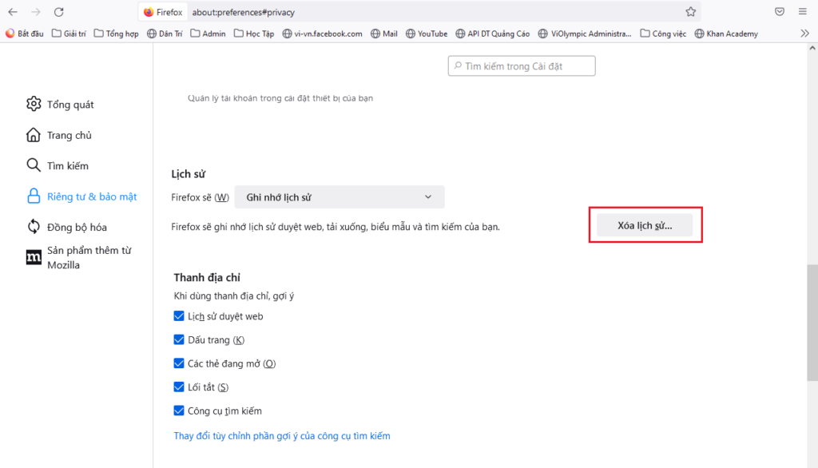Click the Lịch sử section heading
Viewport: 818px width, 468px height.
point(189,174)
